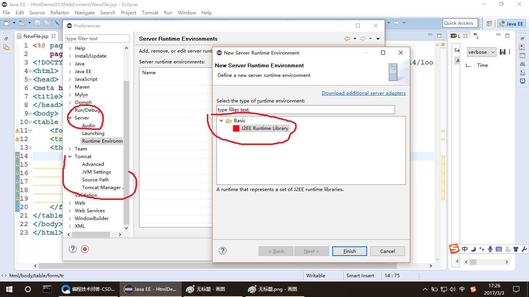Click the save log icon beside verbose
Screen dimensions: 529x297
point(503,52)
